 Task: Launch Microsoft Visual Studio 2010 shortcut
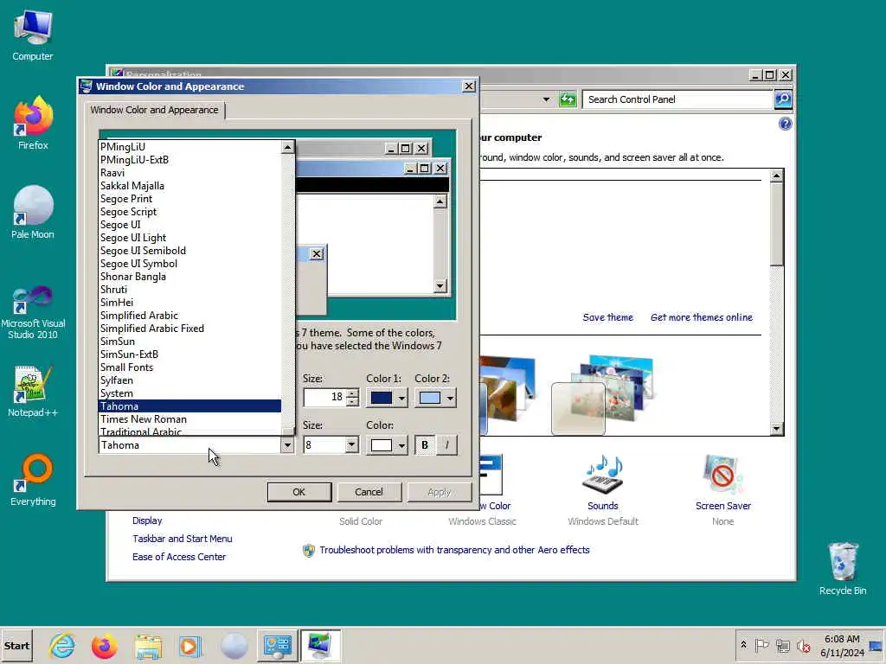33,312
